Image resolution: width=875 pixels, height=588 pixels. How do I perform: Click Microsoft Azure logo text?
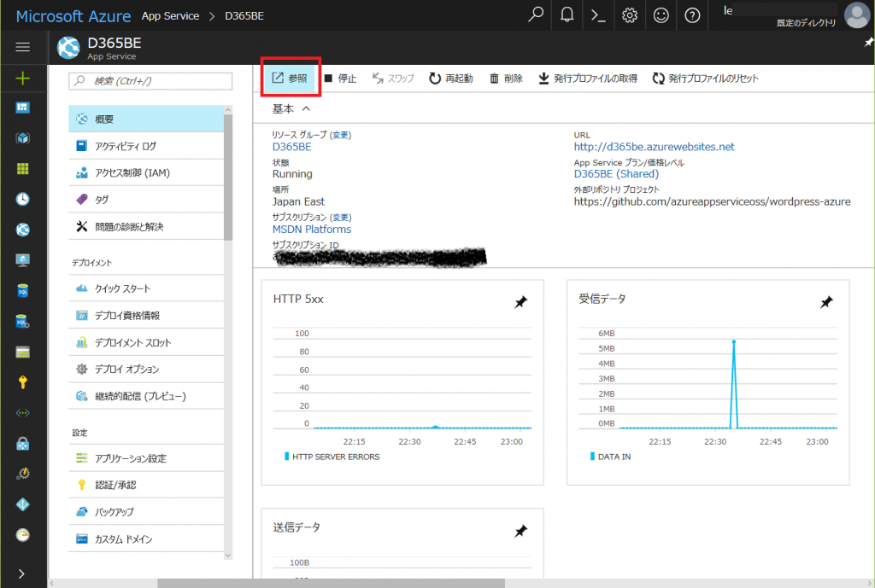(x=73, y=16)
